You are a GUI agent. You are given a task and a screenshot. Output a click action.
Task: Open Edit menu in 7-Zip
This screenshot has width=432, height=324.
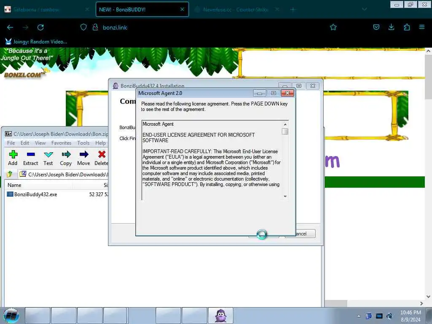pyautogui.click(x=25, y=143)
